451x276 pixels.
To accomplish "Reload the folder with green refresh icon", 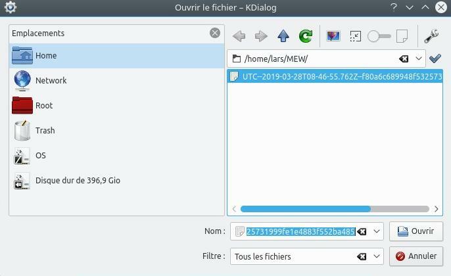I will pos(305,36).
